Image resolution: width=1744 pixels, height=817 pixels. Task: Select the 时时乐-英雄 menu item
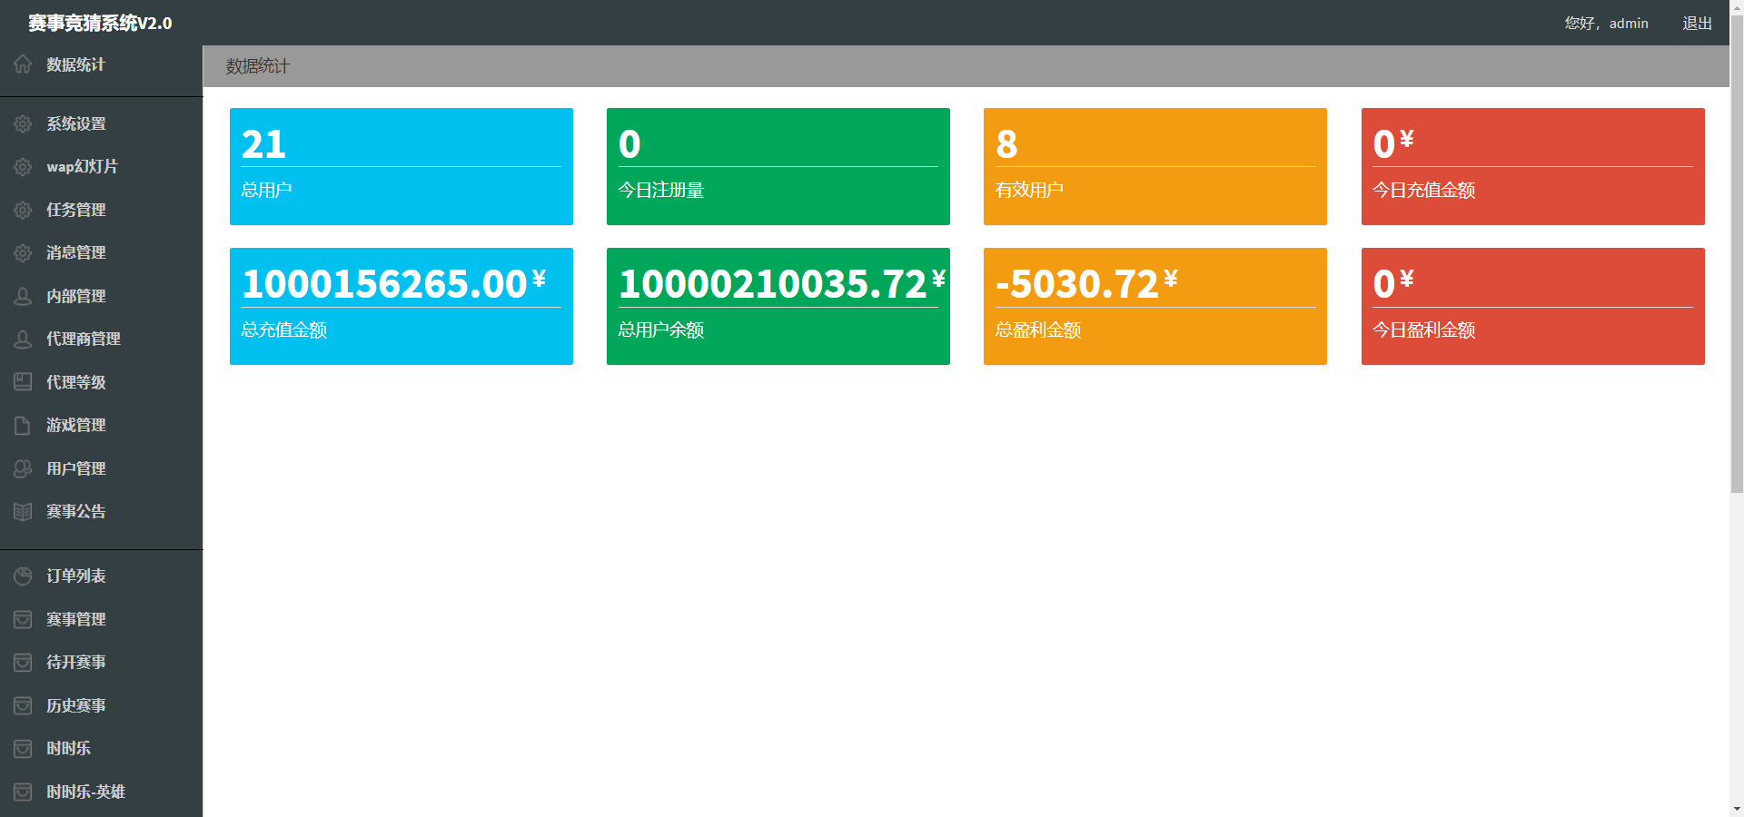[x=101, y=792]
